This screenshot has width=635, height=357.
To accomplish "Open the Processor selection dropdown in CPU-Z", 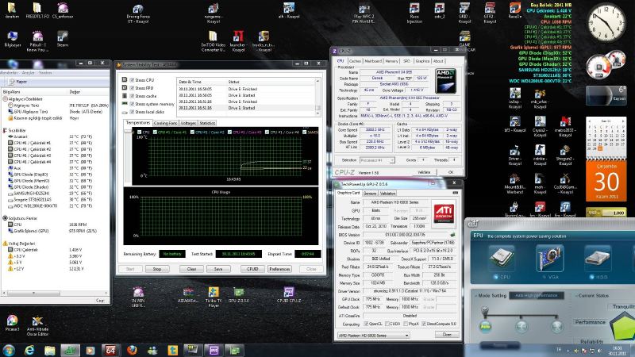I will [378, 160].
